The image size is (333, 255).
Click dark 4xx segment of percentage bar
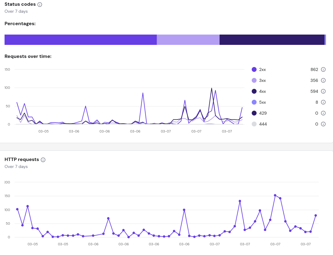(272, 40)
